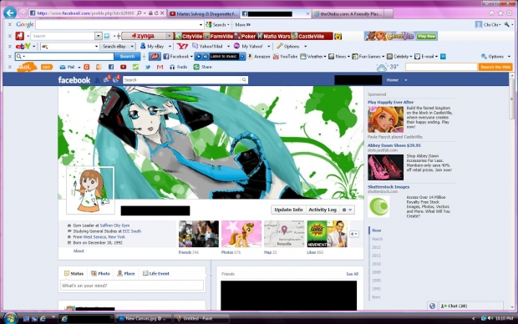Open the About link on the profile

tap(79, 251)
